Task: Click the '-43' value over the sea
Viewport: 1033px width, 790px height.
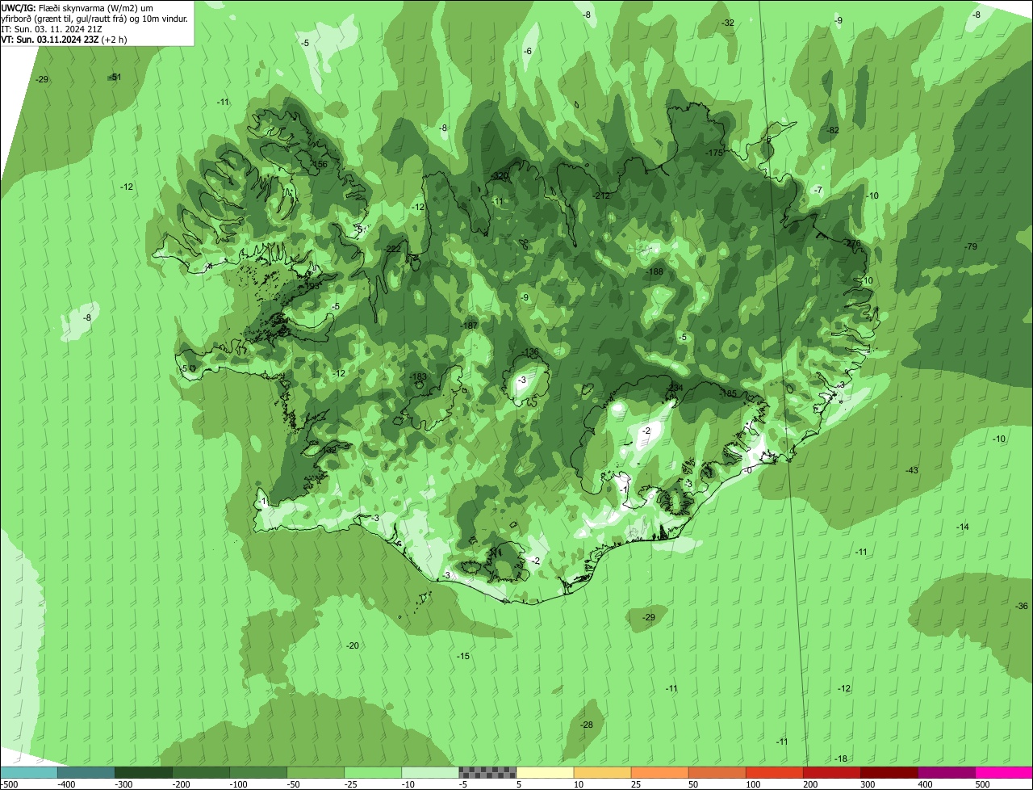Action: (x=912, y=470)
